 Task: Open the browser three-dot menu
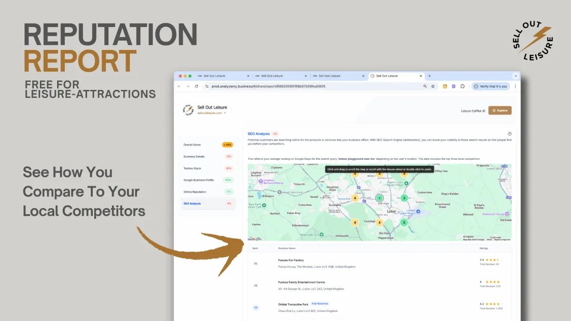tap(515, 86)
